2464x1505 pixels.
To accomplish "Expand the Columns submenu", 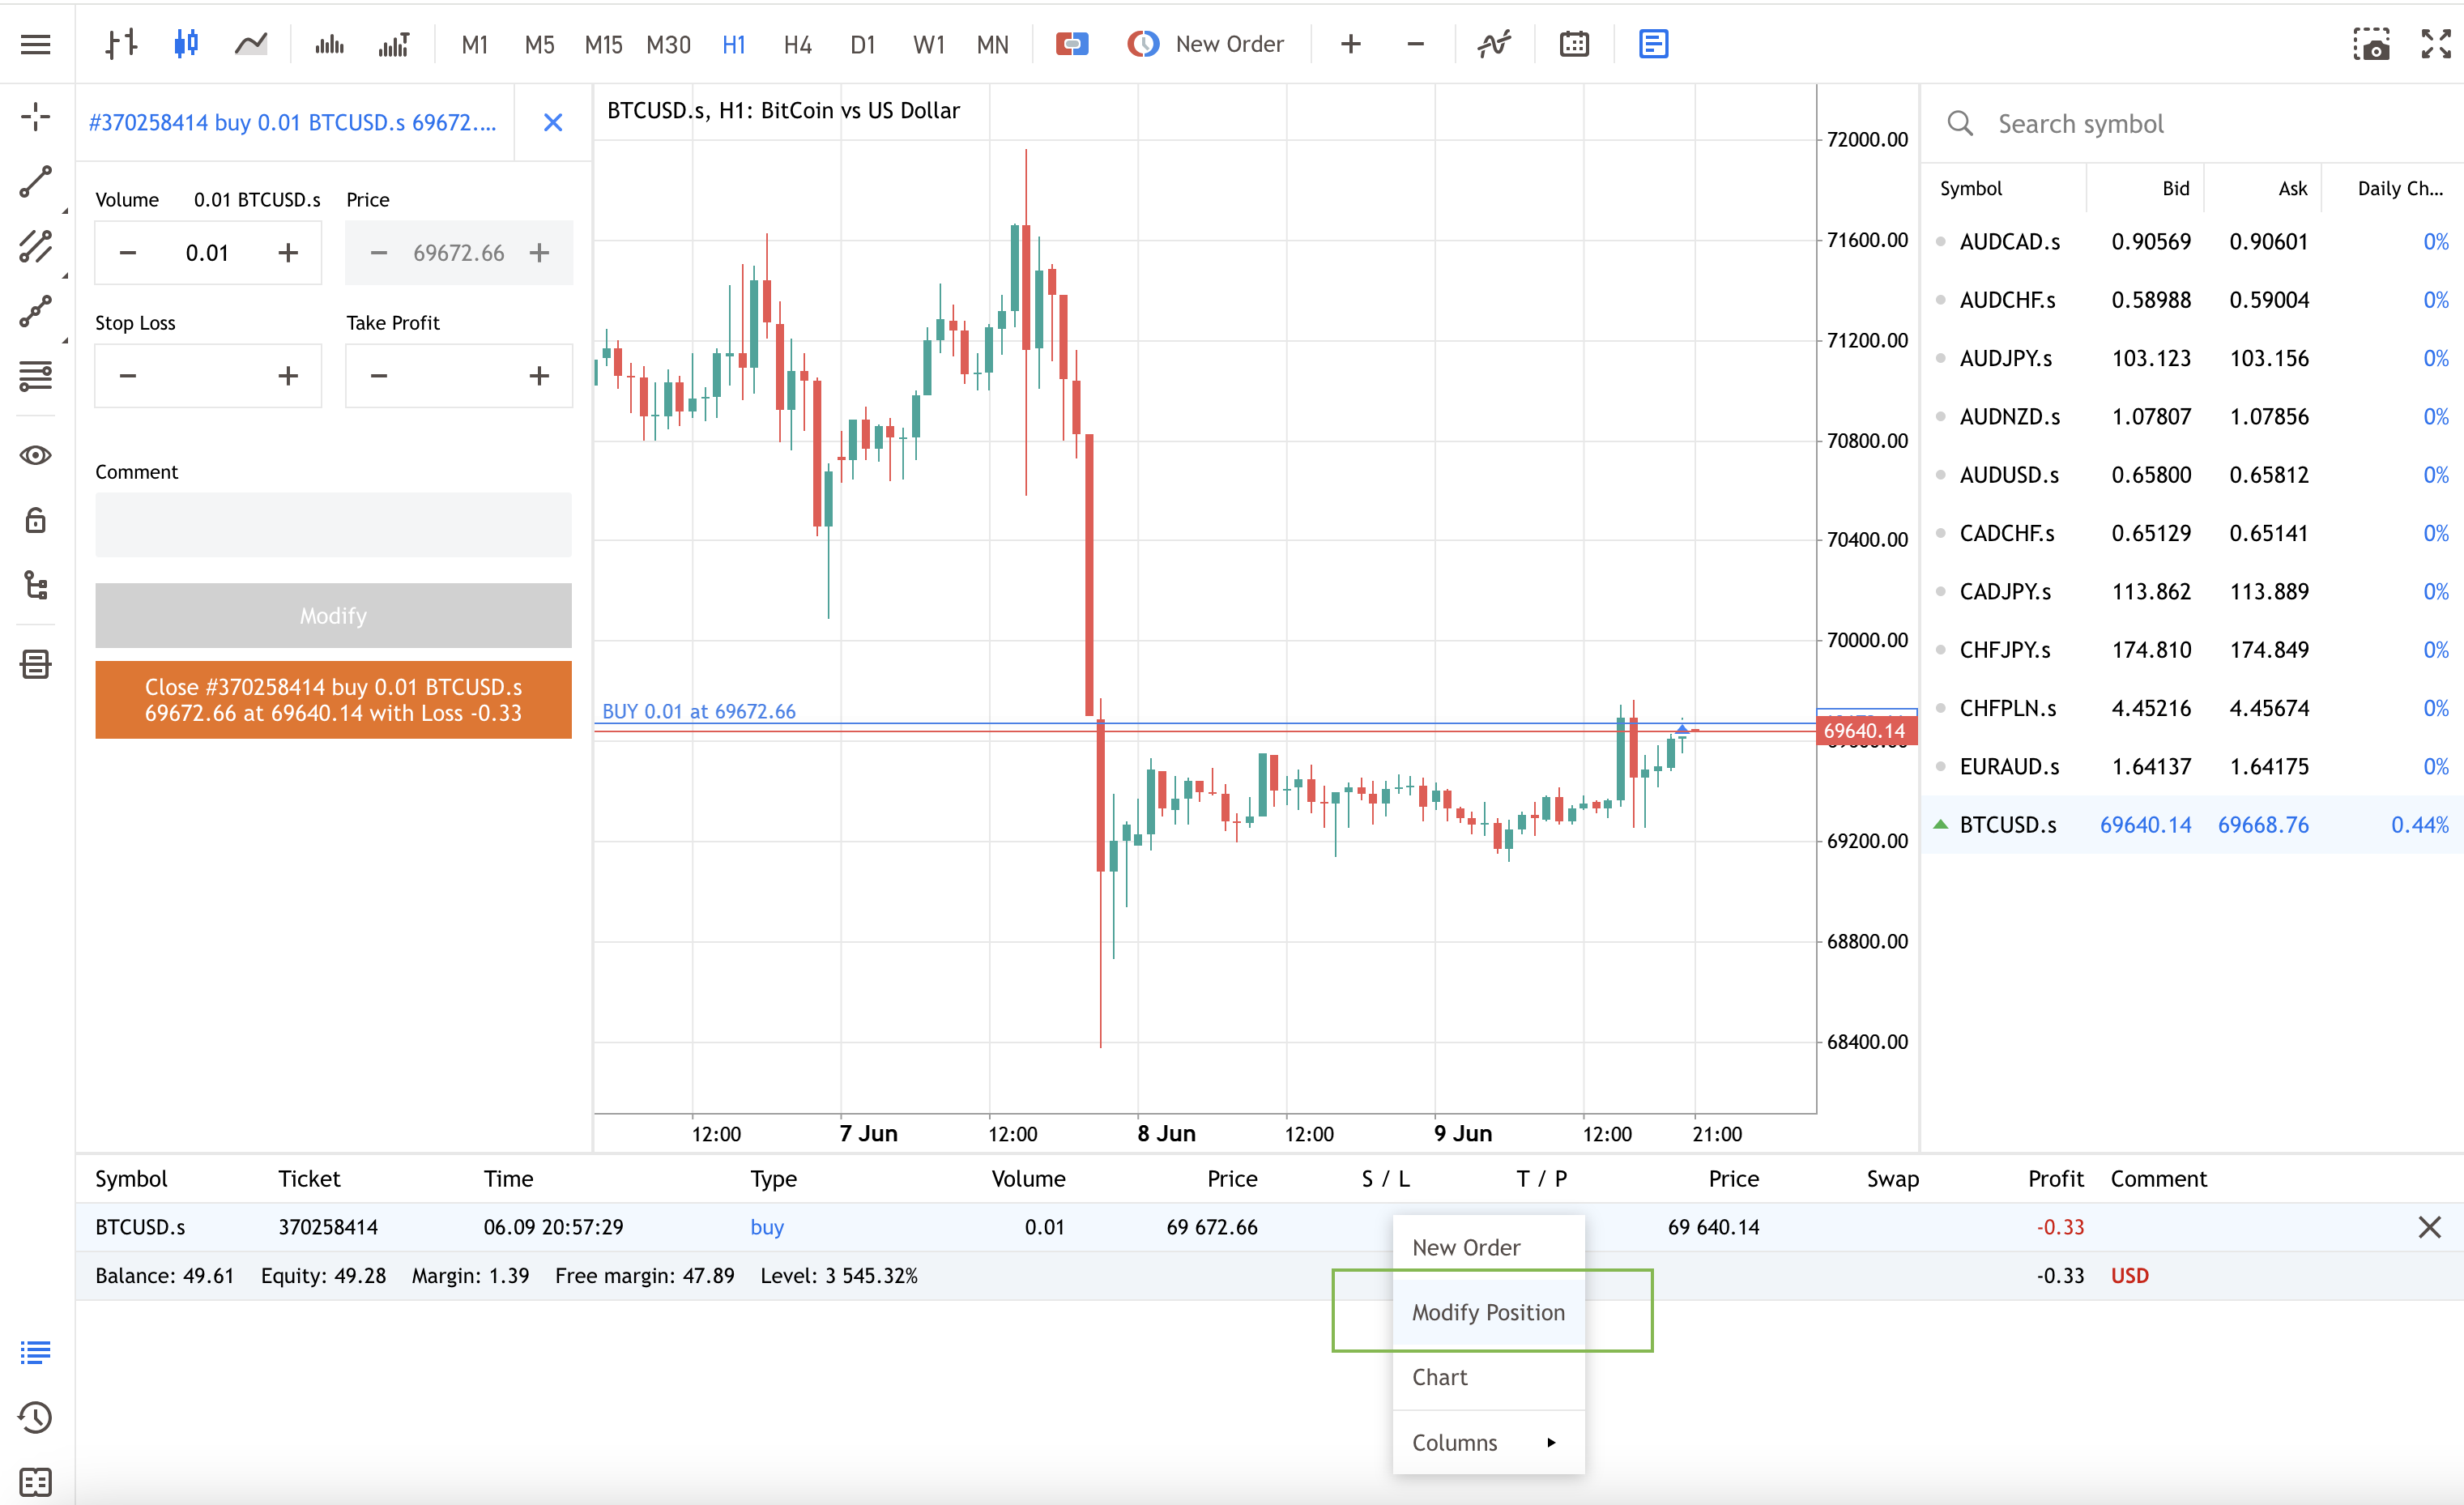I will tap(1489, 1442).
